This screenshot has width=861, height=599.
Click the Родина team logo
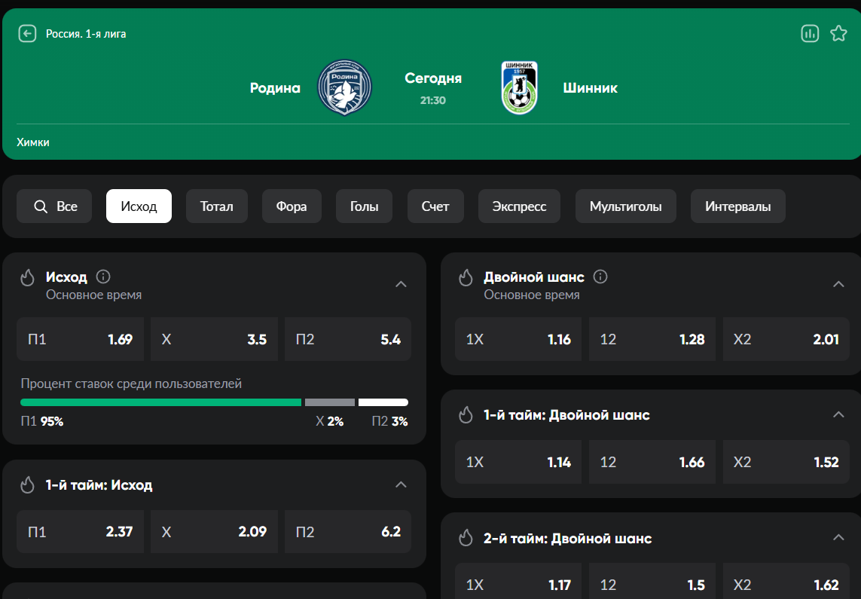tap(344, 88)
